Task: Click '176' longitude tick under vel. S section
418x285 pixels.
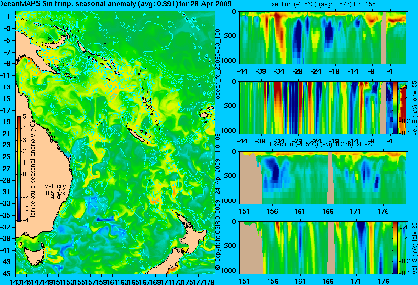Action: click(384, 281)
